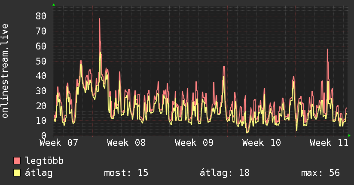Screen dimensions: 354x185
Task: Click the 40 y-axis tick label
Action: coord(41,76)
